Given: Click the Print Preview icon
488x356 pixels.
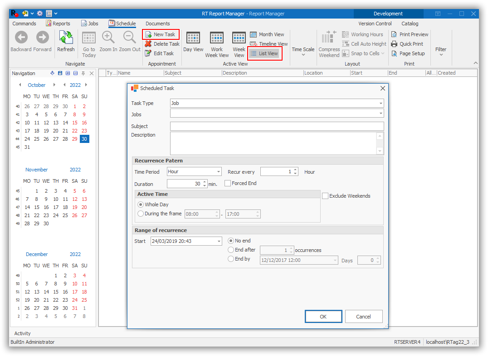Looking at the screenshot, I should point(394,34).
